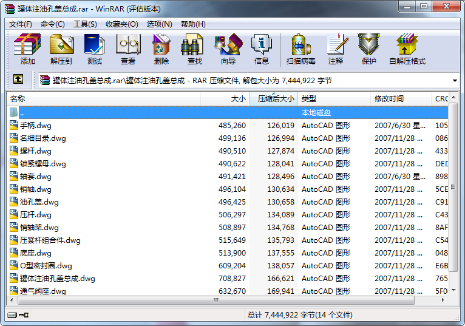Sort by CRC column header
465x326 pixels.
440,99
